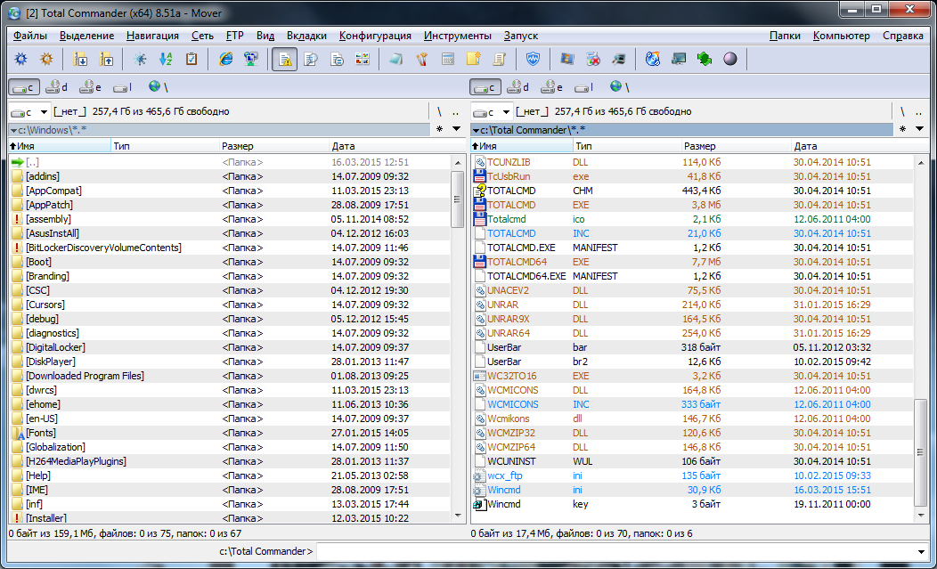Click the command line input field

coord(615,552)
